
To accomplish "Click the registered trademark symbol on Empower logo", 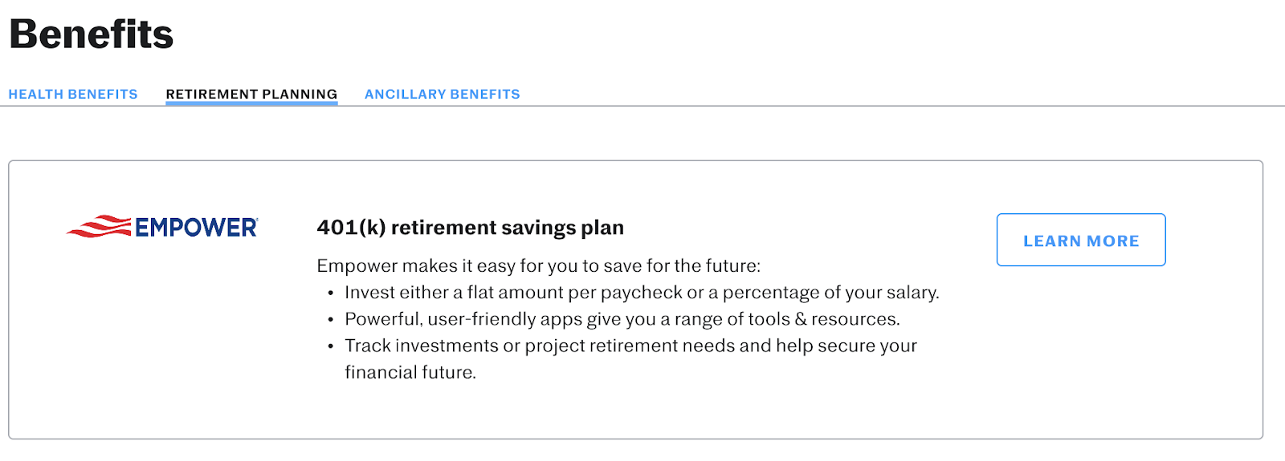I will coord(257,220).
